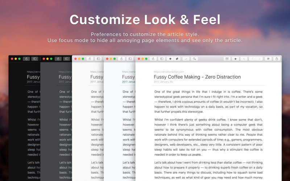
Task: Click refresh in the cream theme window
Action: (x=90, y=59)
